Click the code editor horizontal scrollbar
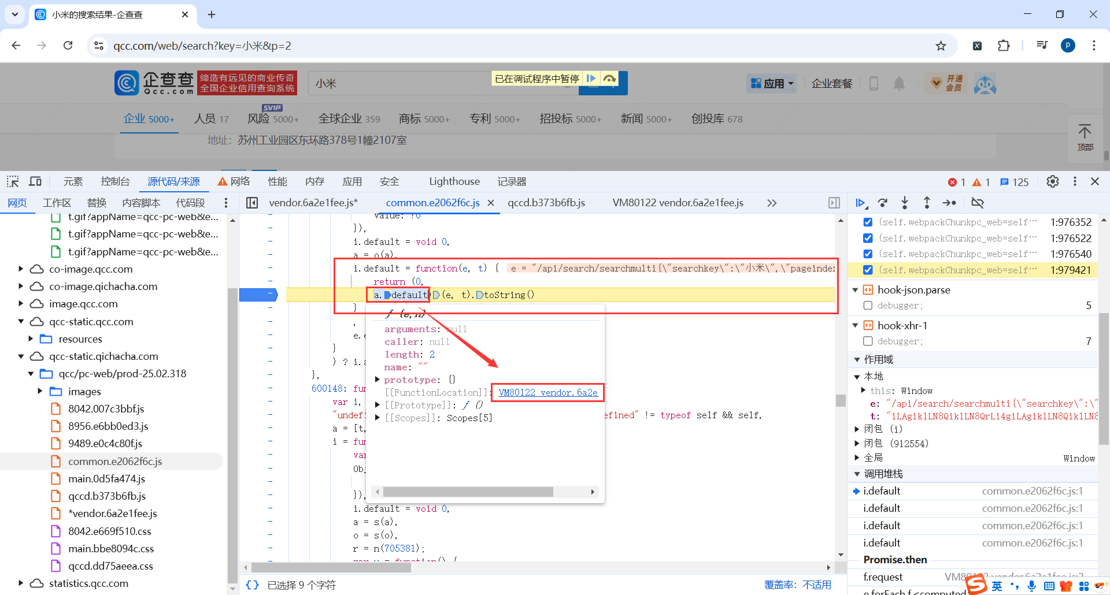 coord(331,568)
